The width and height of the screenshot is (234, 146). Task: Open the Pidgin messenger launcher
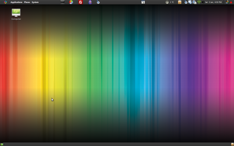[x=90, y=2]
